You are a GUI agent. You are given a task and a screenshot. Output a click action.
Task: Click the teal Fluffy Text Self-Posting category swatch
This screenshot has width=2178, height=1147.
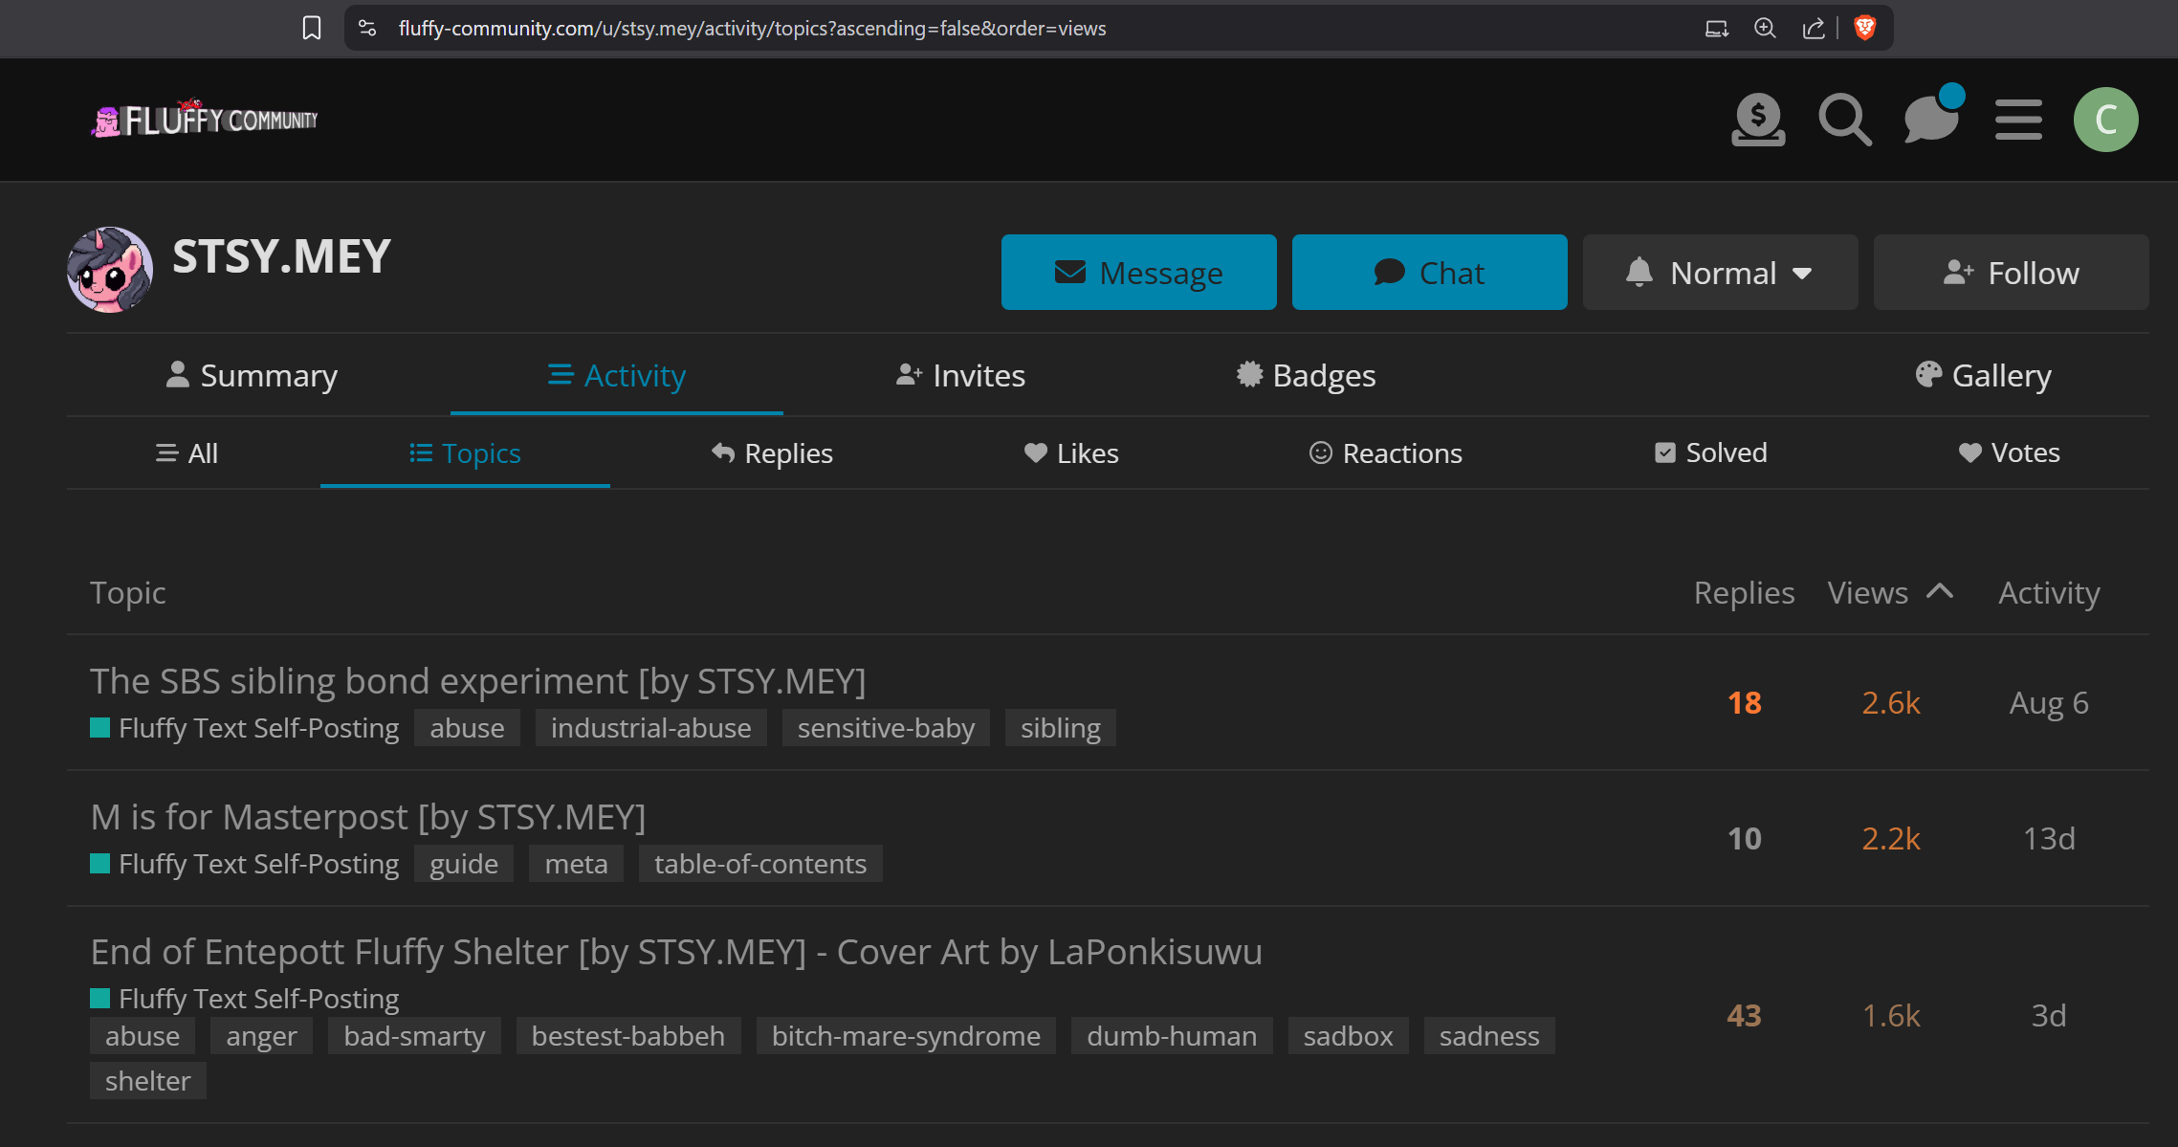pos(99,728)
